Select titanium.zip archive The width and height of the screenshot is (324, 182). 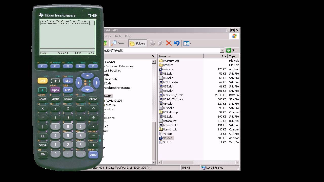coord(168,129)
